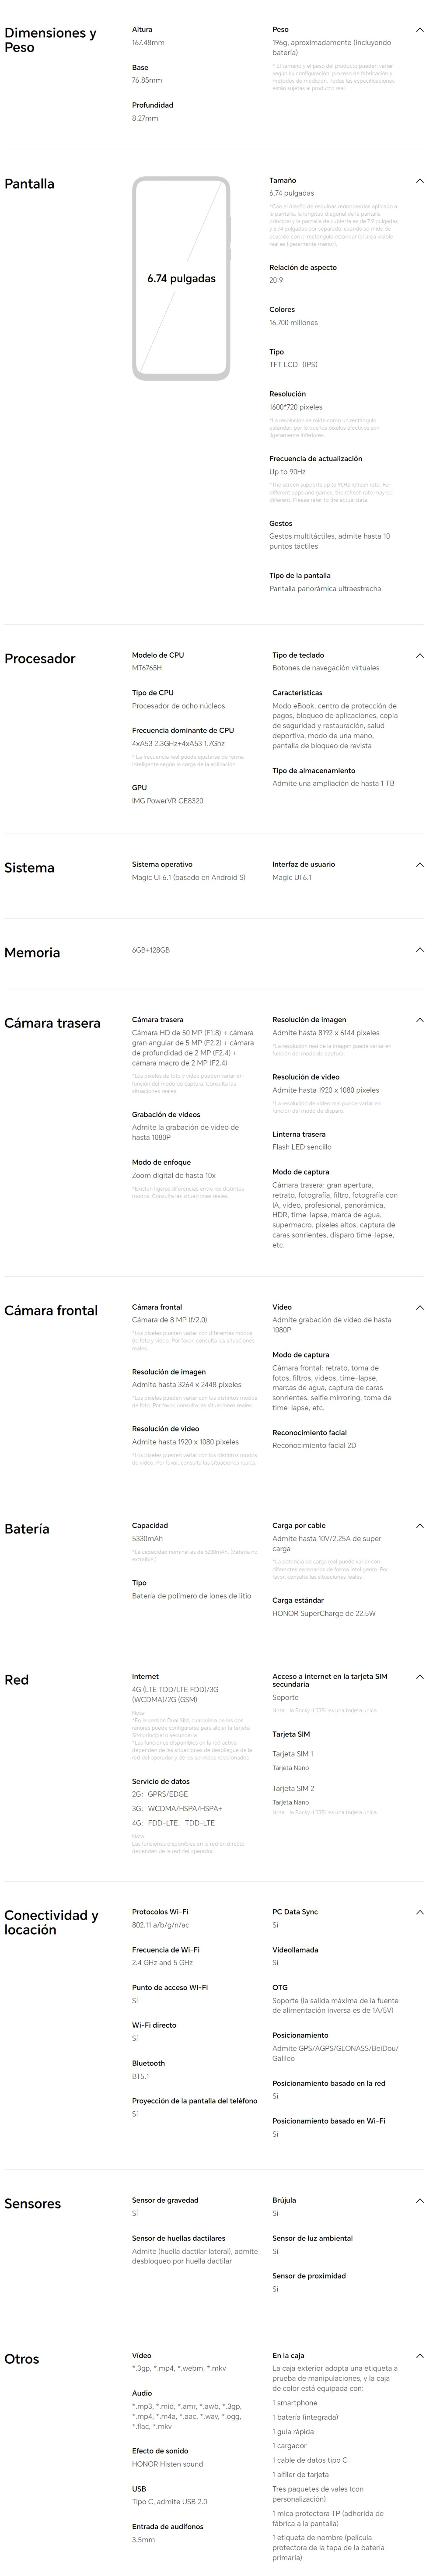The height and width of the screenshot is (2576, 433).
Task: Hide Cámara trasera details via chevron
Action: click(420, 1020)
